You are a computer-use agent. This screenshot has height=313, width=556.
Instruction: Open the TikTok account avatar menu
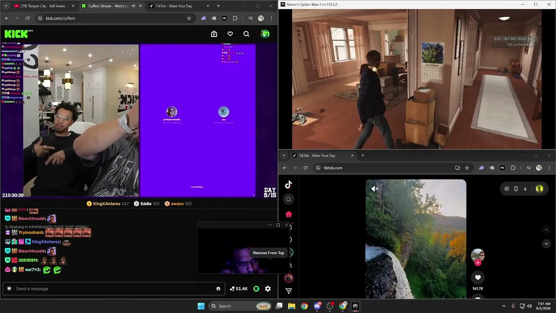(x=539, y=189)
